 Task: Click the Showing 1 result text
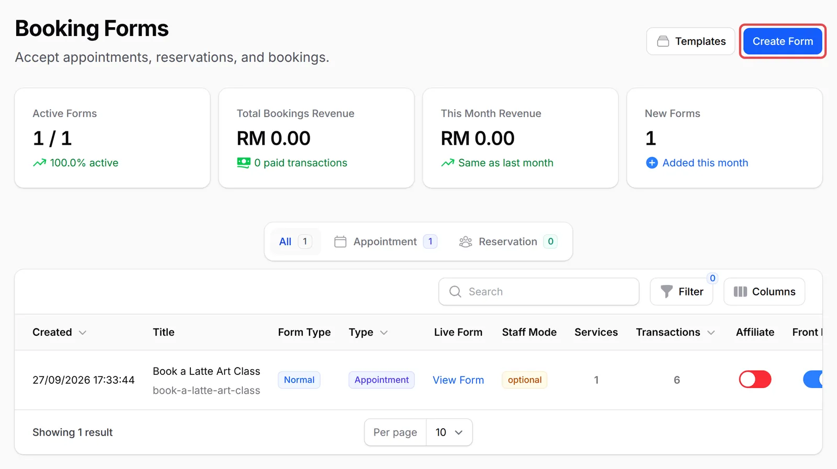tap(73, 432)
